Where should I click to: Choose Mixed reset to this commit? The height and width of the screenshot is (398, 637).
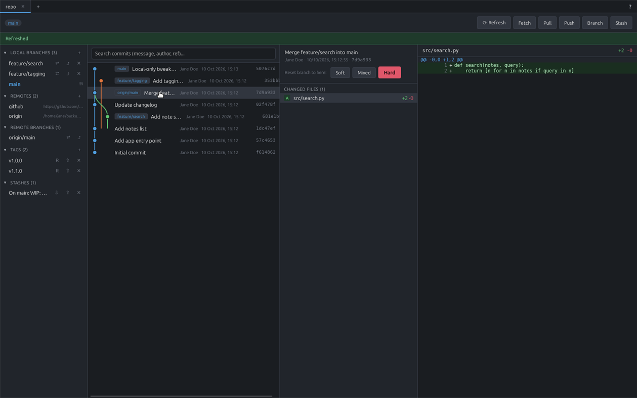[x=364, y=72]
